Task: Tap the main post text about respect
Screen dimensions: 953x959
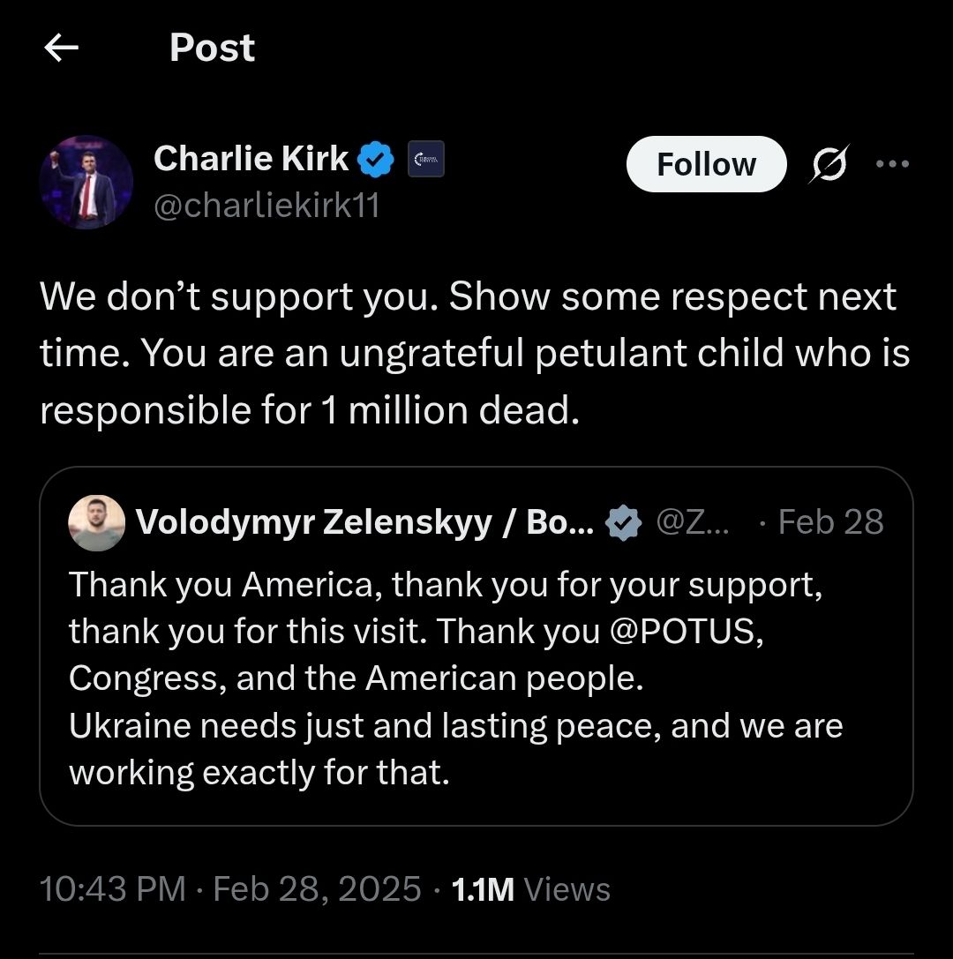Action: (x=468, y=353)
